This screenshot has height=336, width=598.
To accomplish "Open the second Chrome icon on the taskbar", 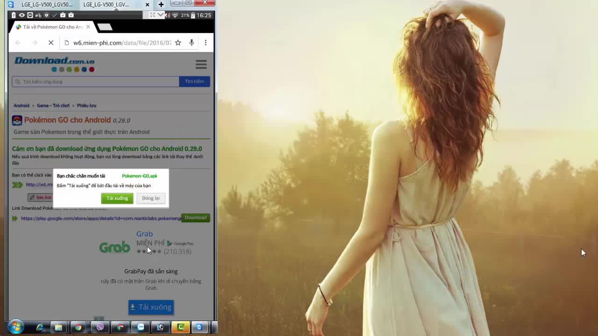I will (x=120, y=328).
